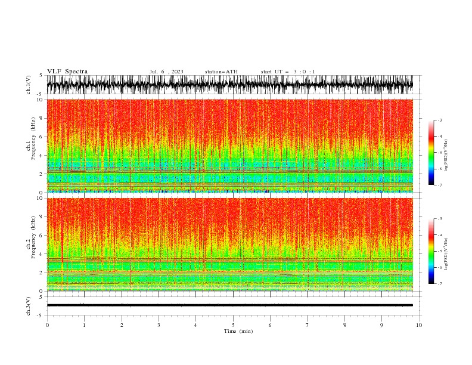Click inside the ch.1 voltage waveform trace
Image resolution: width=472 pixels, height=365 pixels.
pos(230,85)
